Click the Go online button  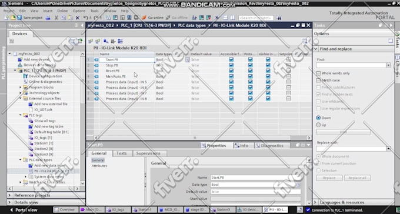click(152, 18)
